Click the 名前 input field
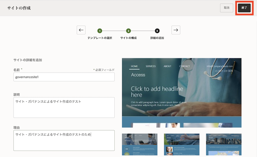Viewport: 257px width, 157px height. coord(64,77)
